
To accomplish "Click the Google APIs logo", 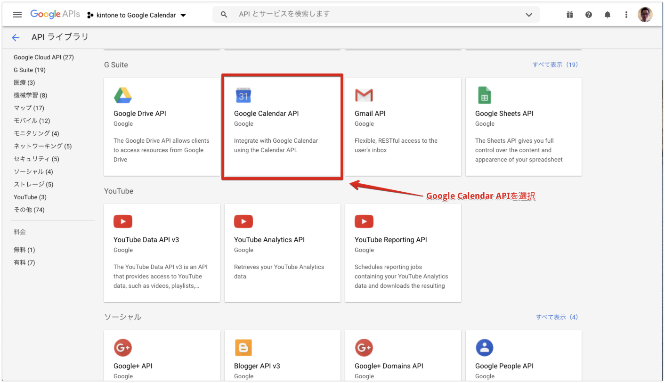I will 55,14.
